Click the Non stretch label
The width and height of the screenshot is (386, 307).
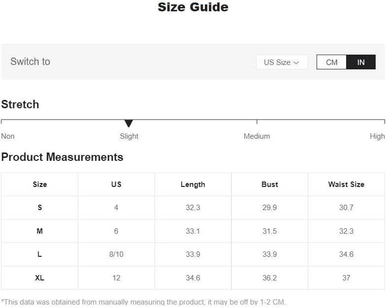[8, 136]
